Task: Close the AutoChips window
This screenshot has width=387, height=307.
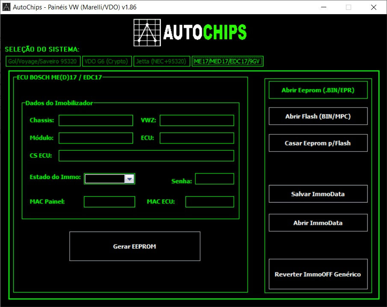Action: point(374,7)
